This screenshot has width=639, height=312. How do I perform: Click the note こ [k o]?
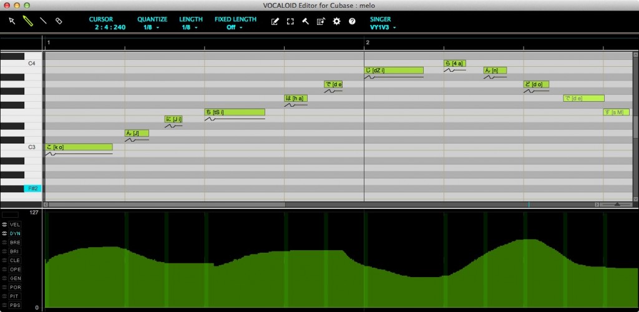pyautogui.click(x=79, y=147)
